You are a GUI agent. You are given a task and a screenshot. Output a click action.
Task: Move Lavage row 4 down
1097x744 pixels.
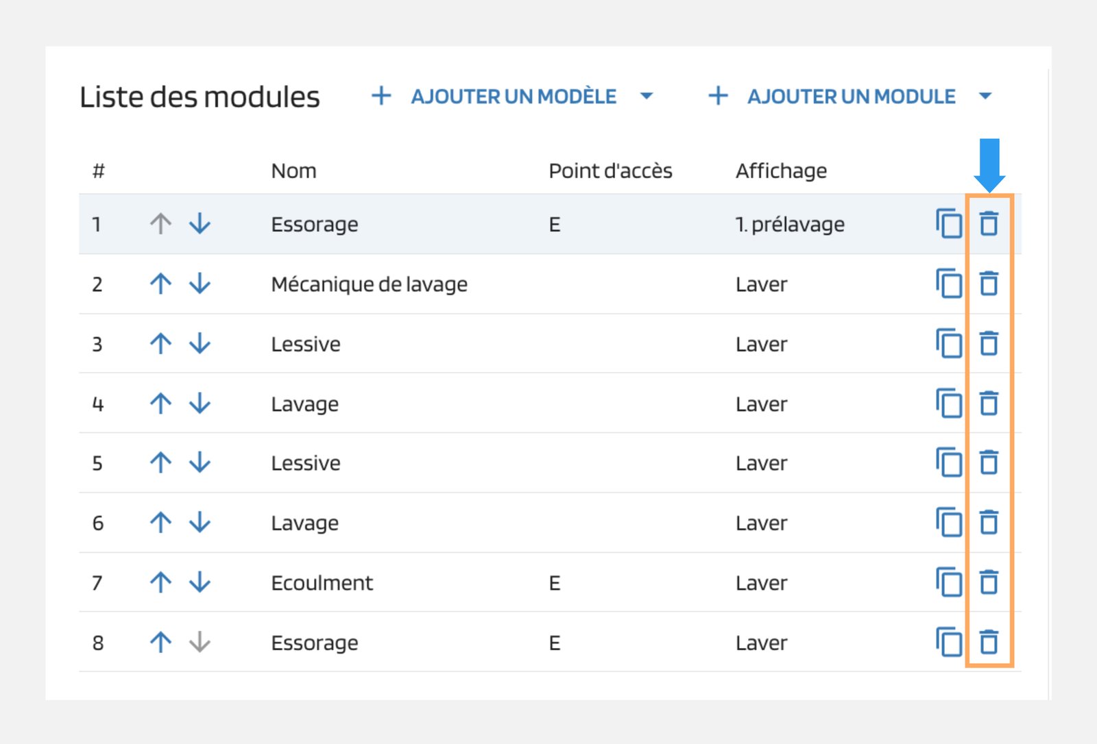pyautogui.click(x=200, y=404)
